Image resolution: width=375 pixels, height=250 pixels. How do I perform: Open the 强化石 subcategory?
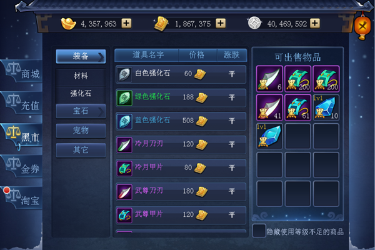point(81,93)
